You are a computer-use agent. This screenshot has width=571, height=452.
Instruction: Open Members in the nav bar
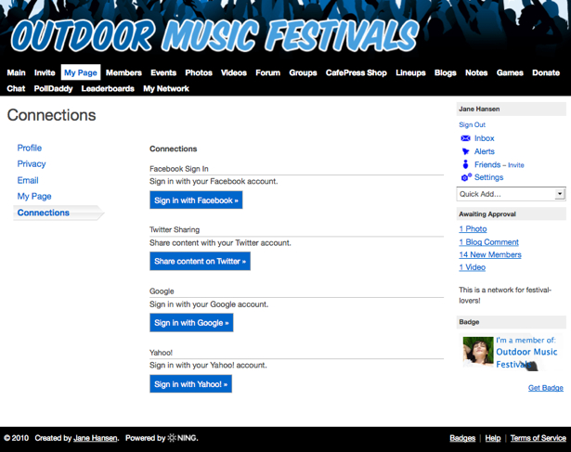pyautogui.click(x=123, y=72)
